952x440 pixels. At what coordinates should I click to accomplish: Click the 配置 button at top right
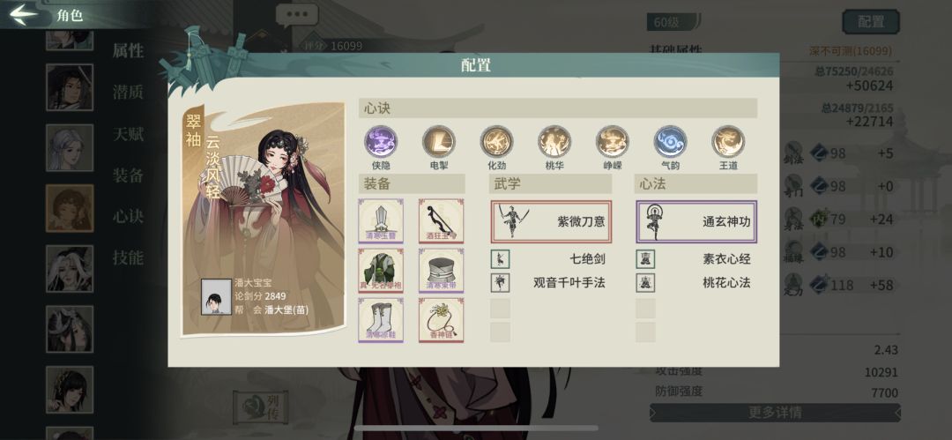871,22
